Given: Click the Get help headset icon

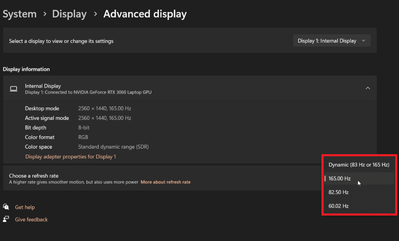Looking at the screenshot, I should click(x=6, y=207).
